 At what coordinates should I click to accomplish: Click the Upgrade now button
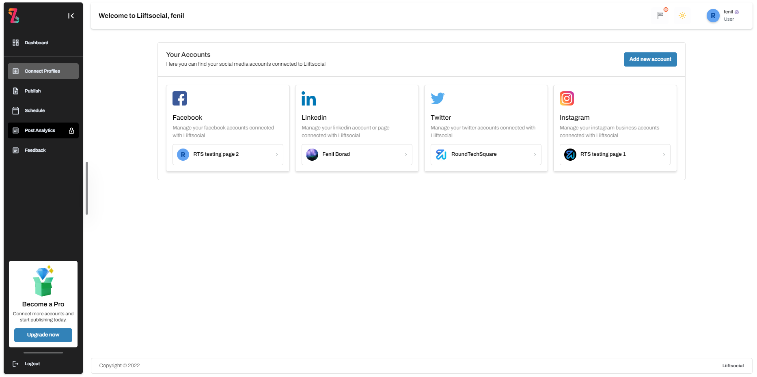point(43,335)
